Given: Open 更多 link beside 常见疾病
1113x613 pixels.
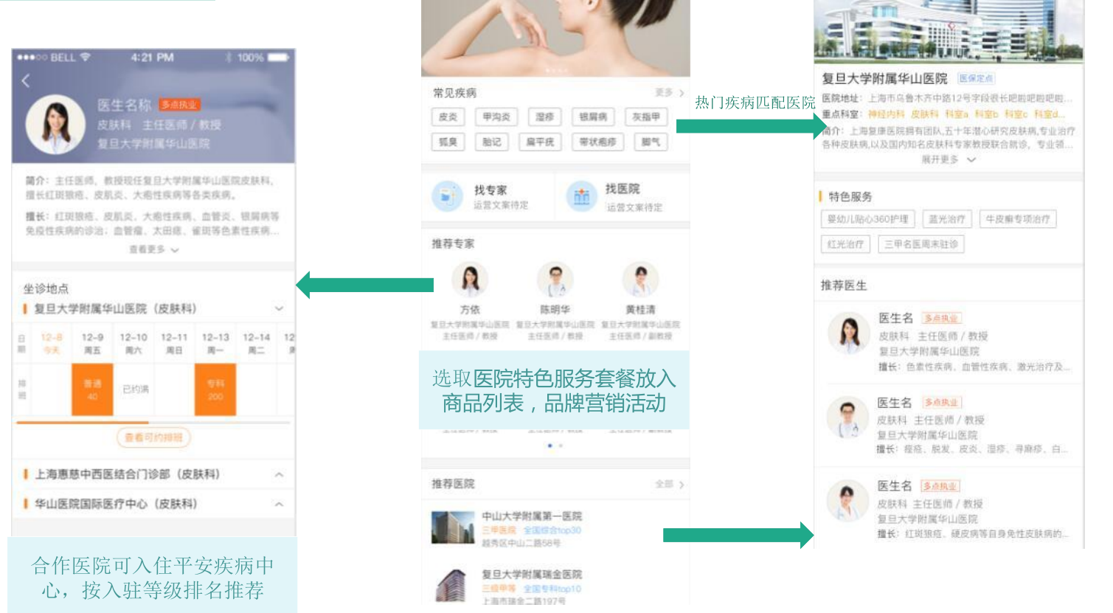Looking at the screenshot, I should (669, 93).
